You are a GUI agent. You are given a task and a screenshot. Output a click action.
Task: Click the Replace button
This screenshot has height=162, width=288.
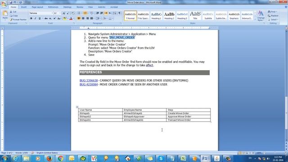pos(273,16)
